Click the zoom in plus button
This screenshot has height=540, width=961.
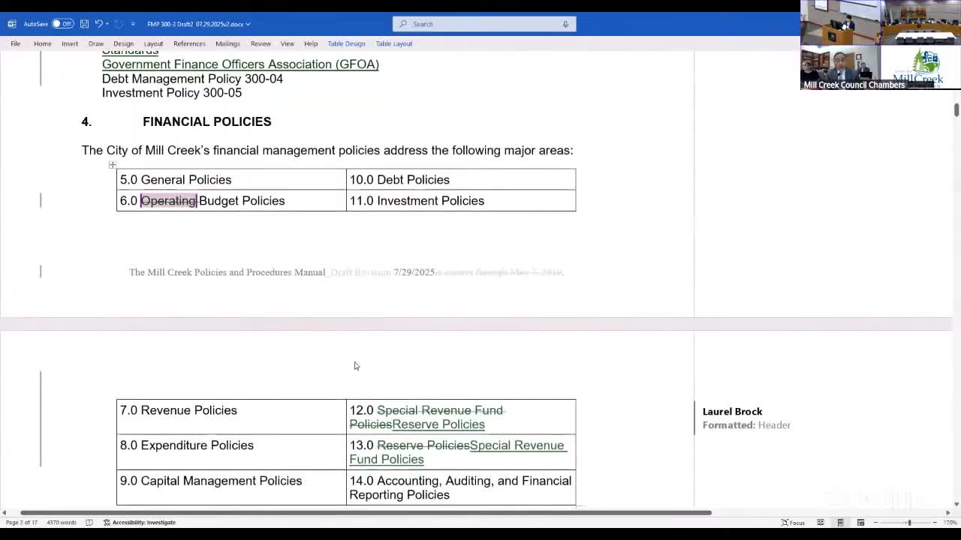point(935,523)
